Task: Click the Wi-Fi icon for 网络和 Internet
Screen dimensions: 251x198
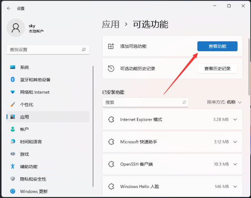Action: tap(13, 92)
